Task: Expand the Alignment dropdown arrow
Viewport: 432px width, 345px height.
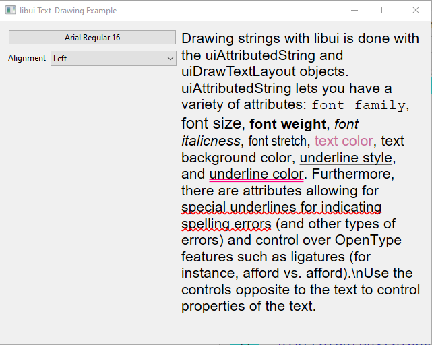Action: point(170,59)
